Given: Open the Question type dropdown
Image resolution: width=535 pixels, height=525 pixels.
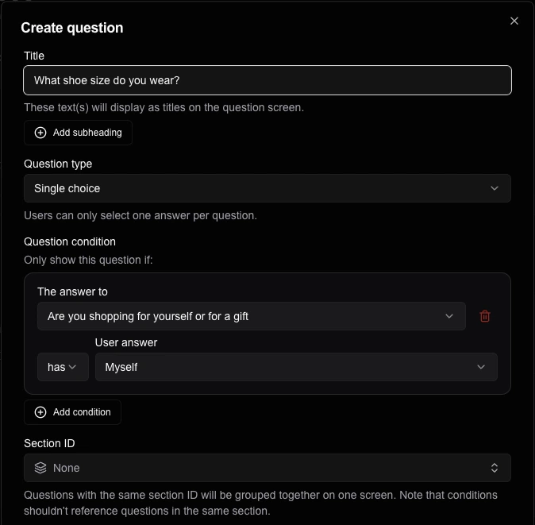Looking at the screenshot, I should 267,188.
